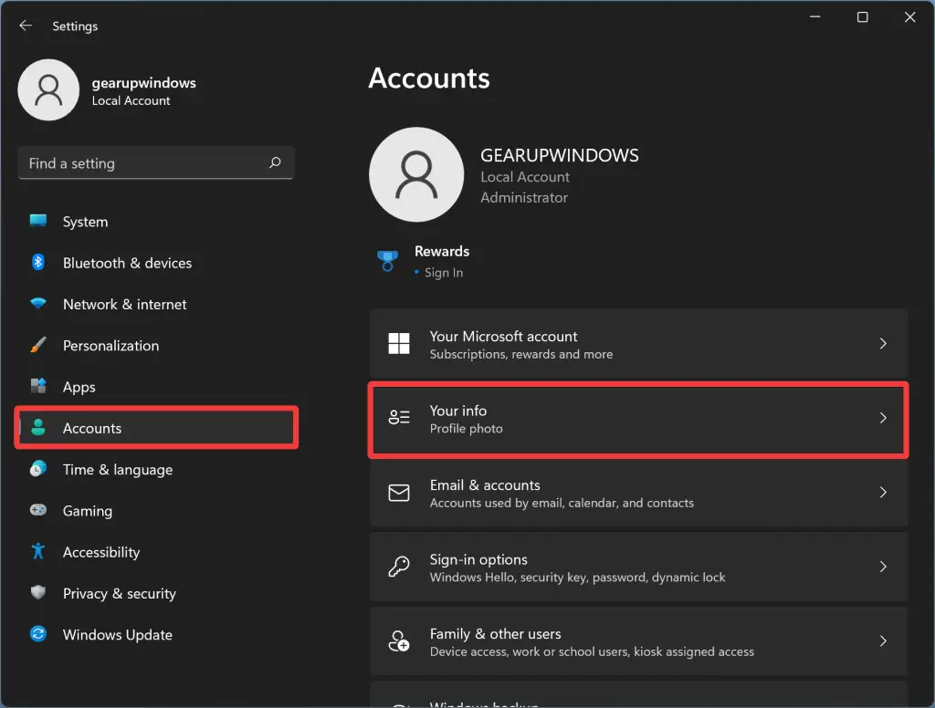This screenshot has width=935, height=708.
Task: Select the Network & internet Wi-Fi icon
Action: pyautogui.click(x=38, y=304)
